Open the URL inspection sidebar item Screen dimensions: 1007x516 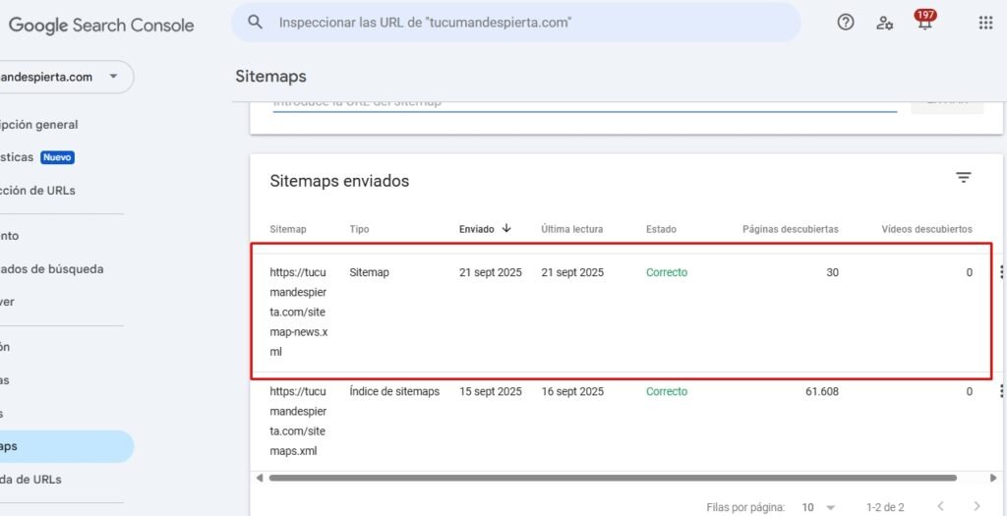tap(37, 191)
